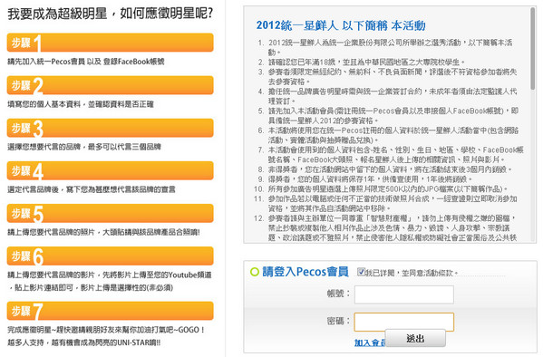Click the text 選定代言品牌後，寫下您為甚麼想代言該品牌的宣言

click(92, 189)
